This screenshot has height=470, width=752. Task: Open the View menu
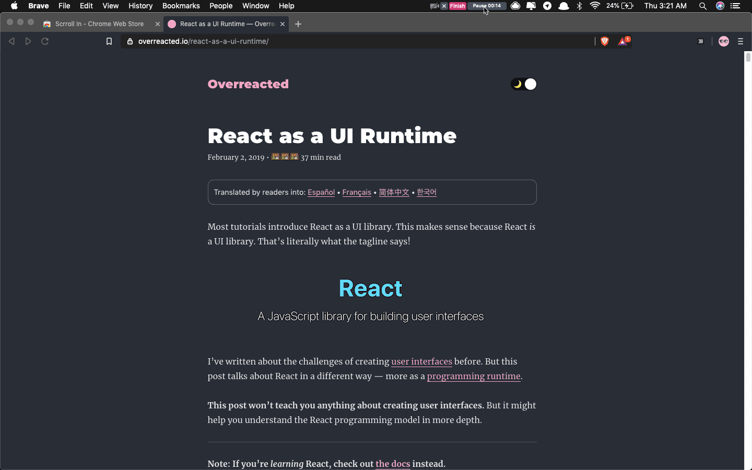click(x=110, y=6)
